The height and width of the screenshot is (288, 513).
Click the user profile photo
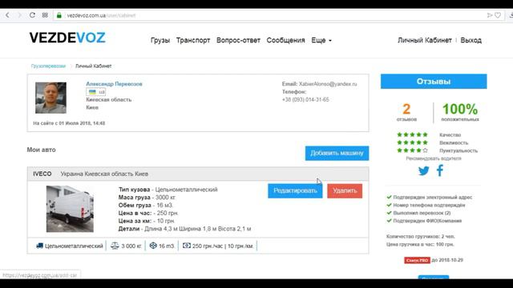point(50,98)
